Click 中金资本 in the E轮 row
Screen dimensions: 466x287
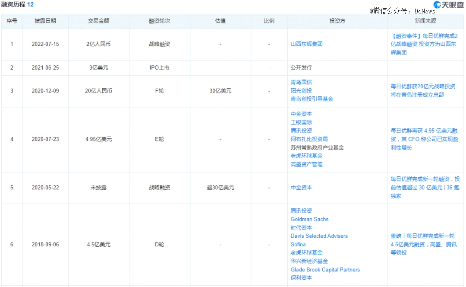(x=301, y=114)
